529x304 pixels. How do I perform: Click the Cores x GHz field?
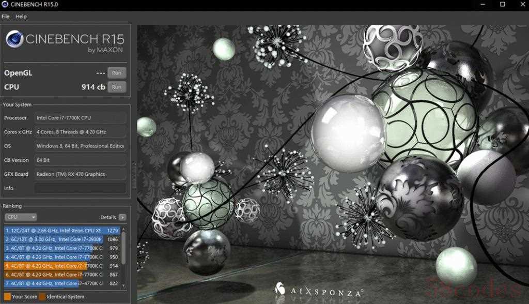[80, 132]
